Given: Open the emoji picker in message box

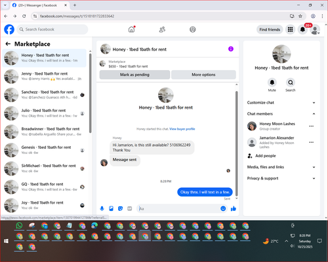Looking at the screenshot, I should pos(223,208).
